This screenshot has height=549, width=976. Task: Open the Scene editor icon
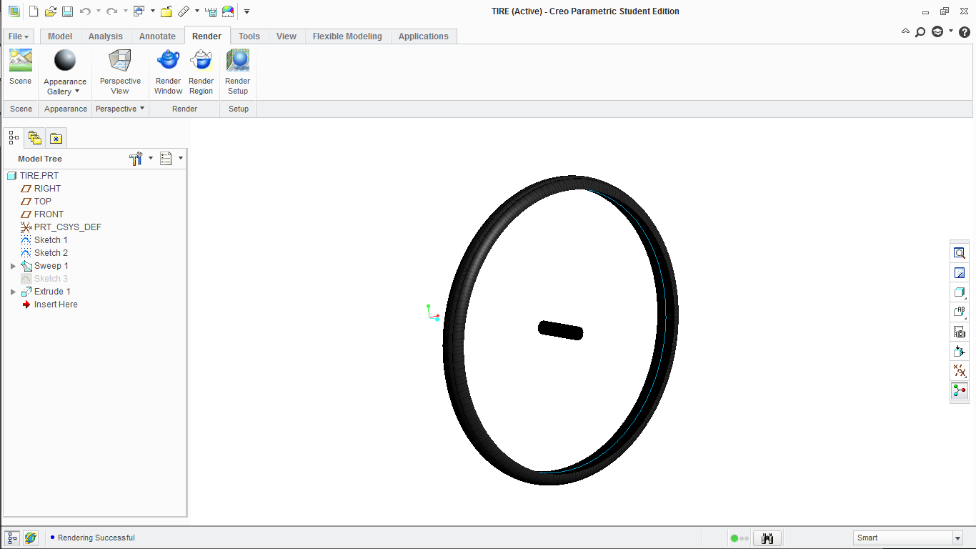click(x=21, y=61)
